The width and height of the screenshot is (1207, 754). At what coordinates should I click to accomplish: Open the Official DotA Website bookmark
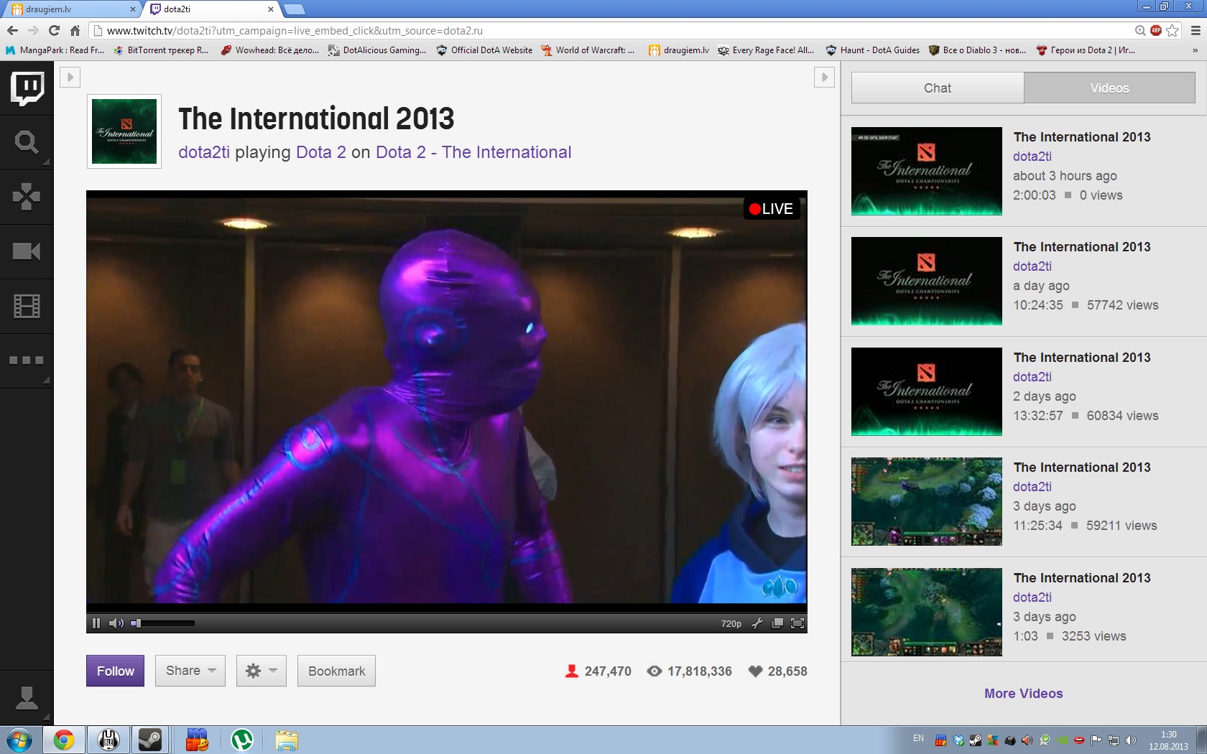[485, 50]
